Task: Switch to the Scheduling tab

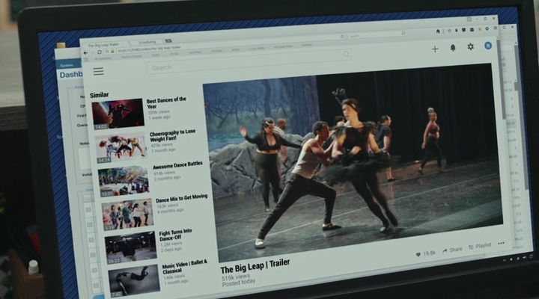Action: [147, 42]
